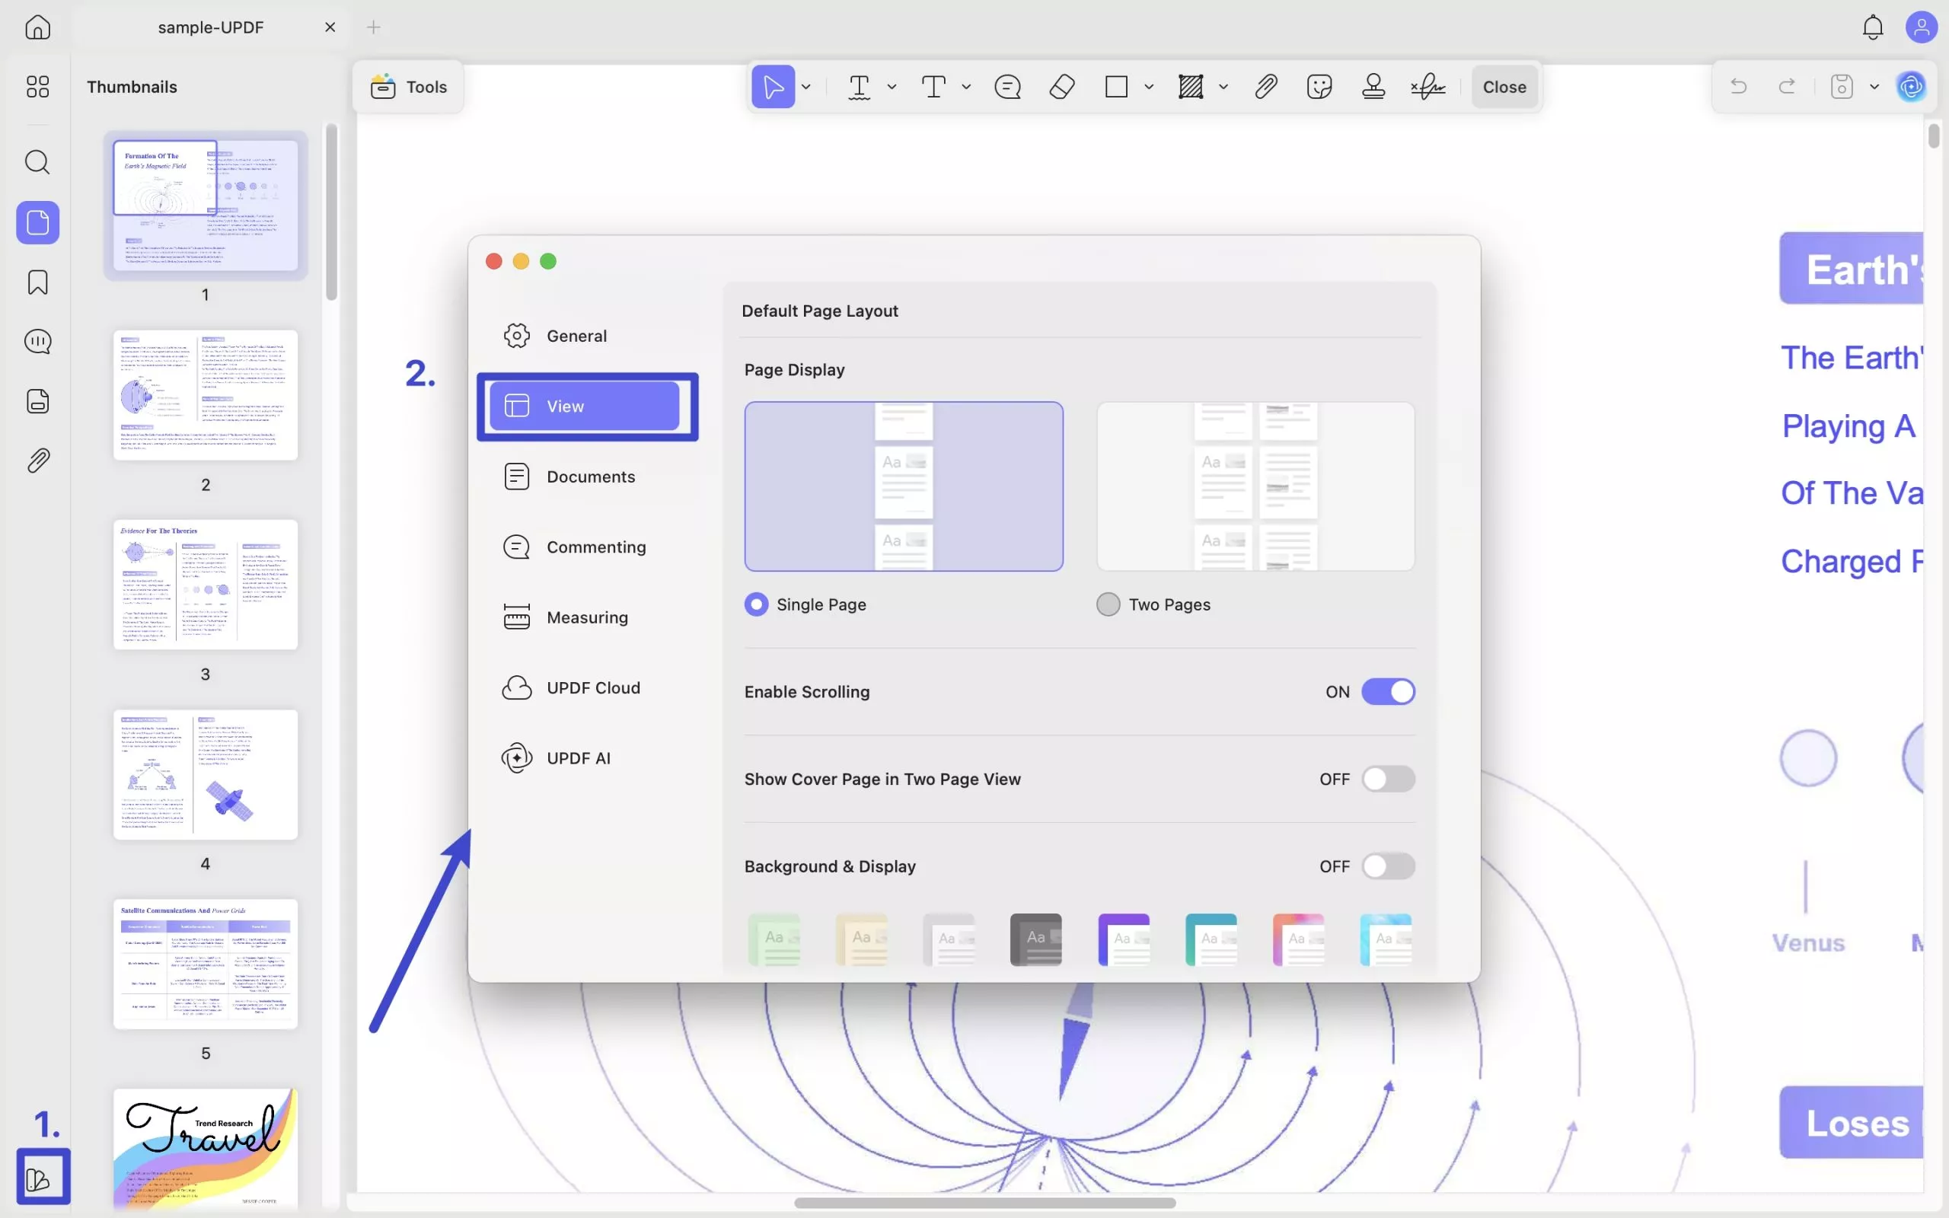Open page 2 thumbnail

tap(206, 395)
